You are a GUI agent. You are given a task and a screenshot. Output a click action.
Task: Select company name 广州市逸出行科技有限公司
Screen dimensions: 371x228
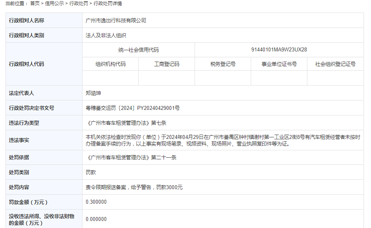(116, 20)
